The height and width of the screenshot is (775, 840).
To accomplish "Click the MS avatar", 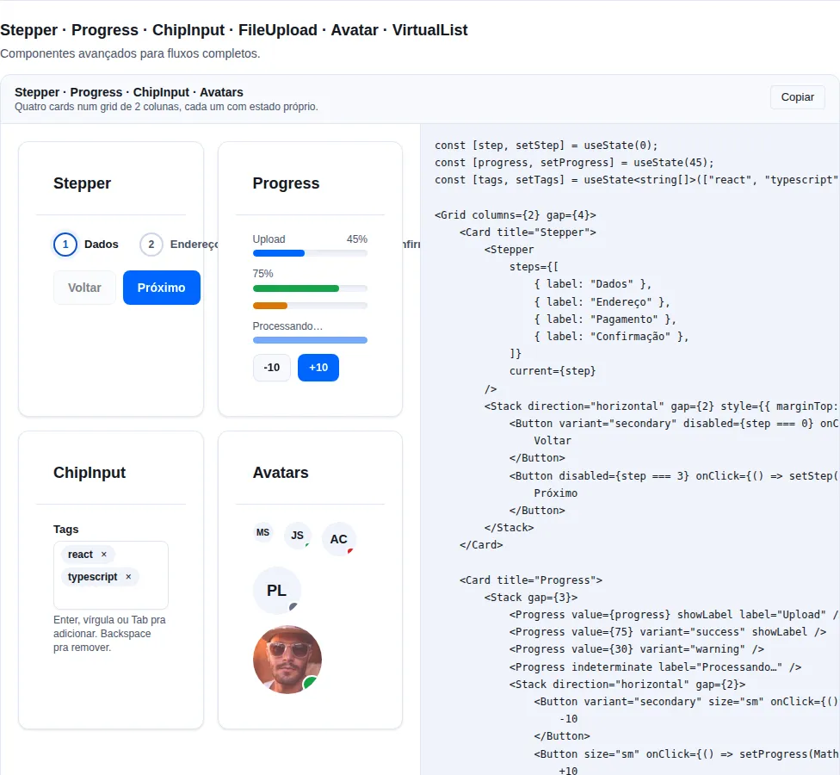I will (263, 532).
